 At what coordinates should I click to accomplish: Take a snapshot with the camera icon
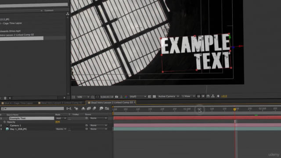(x=117, y=97)
